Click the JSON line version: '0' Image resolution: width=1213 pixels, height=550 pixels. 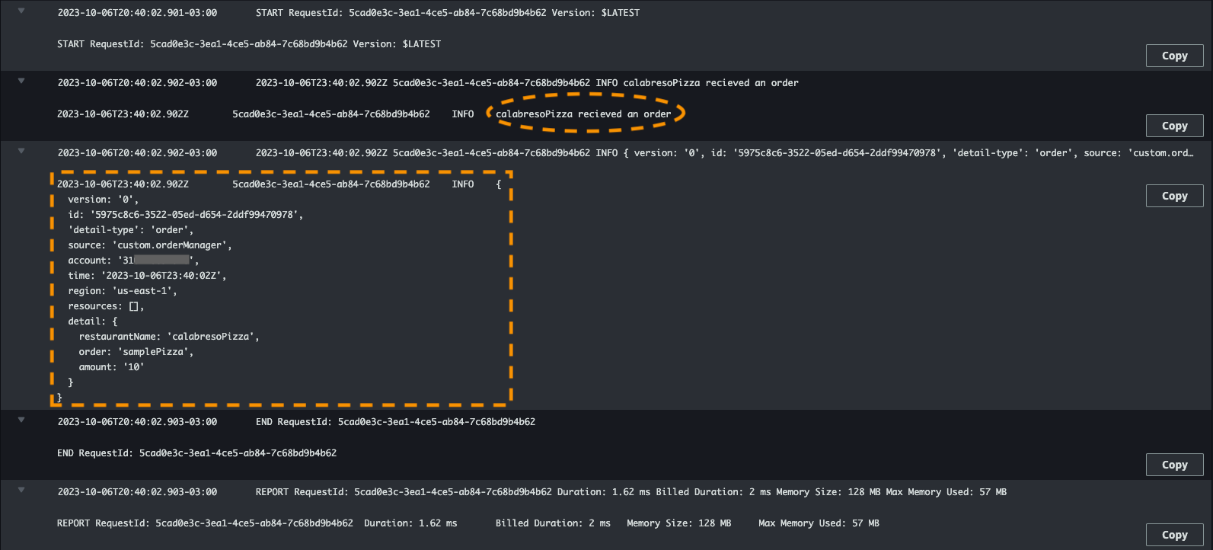[104, 200]
